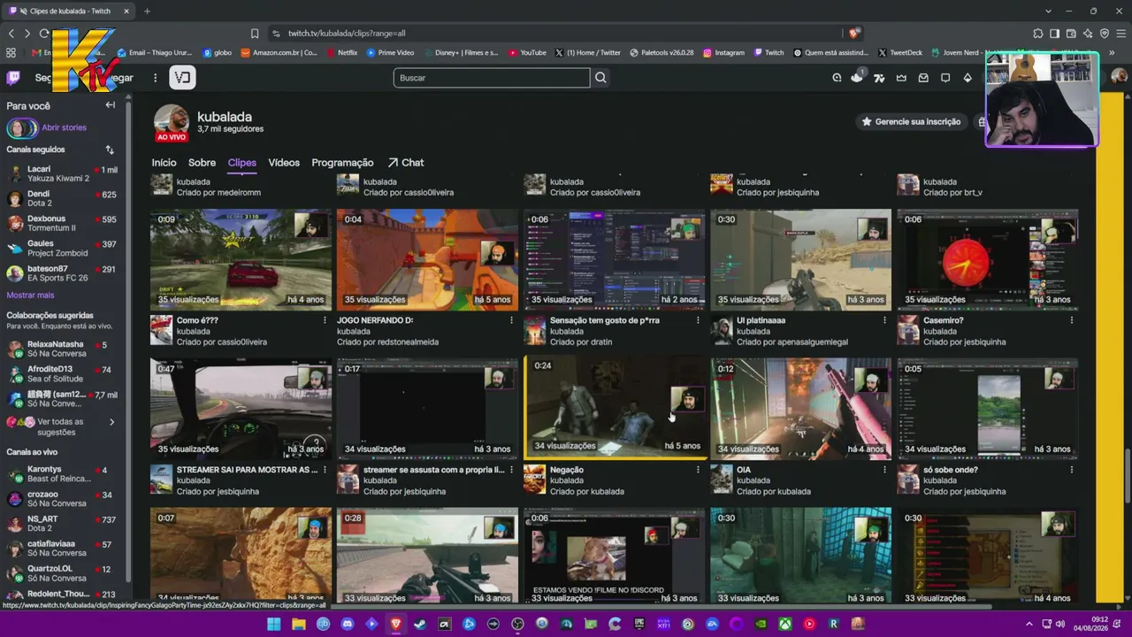Open the Programação tab

pos(342,163)
